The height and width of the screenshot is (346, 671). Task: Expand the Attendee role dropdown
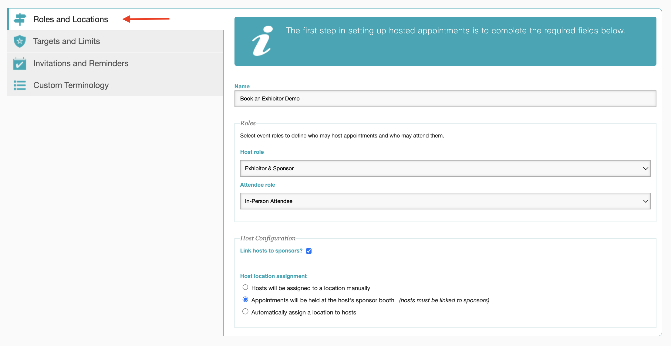[x=445, y=201]
